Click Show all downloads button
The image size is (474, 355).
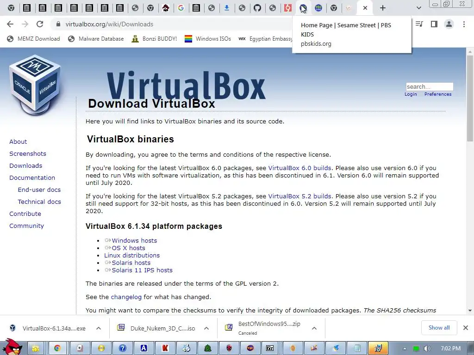pyautogui.click(x=439, y=328)
